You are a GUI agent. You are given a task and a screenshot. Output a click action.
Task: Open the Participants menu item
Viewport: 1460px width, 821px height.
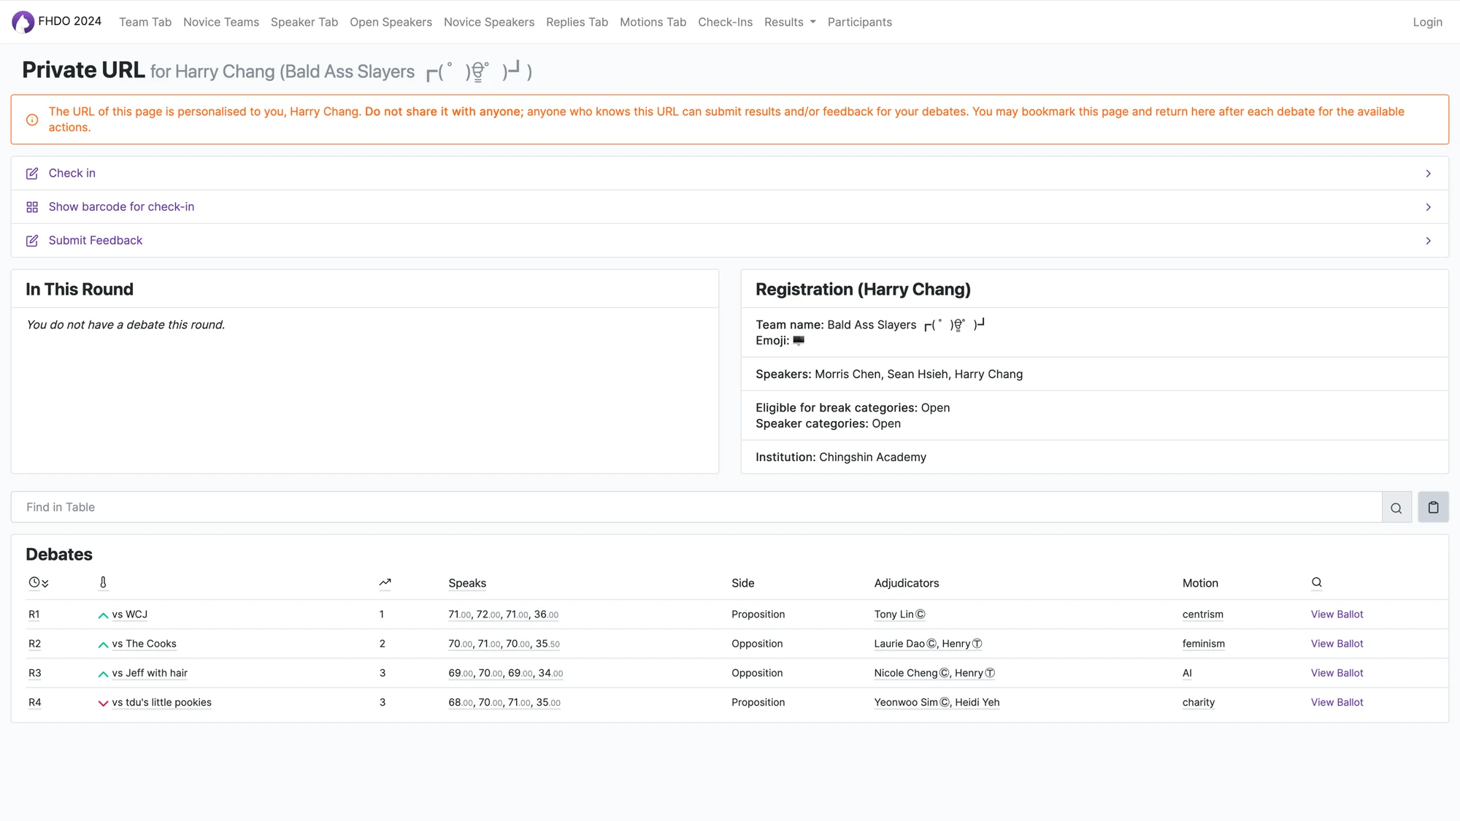(x=859, y=22)
